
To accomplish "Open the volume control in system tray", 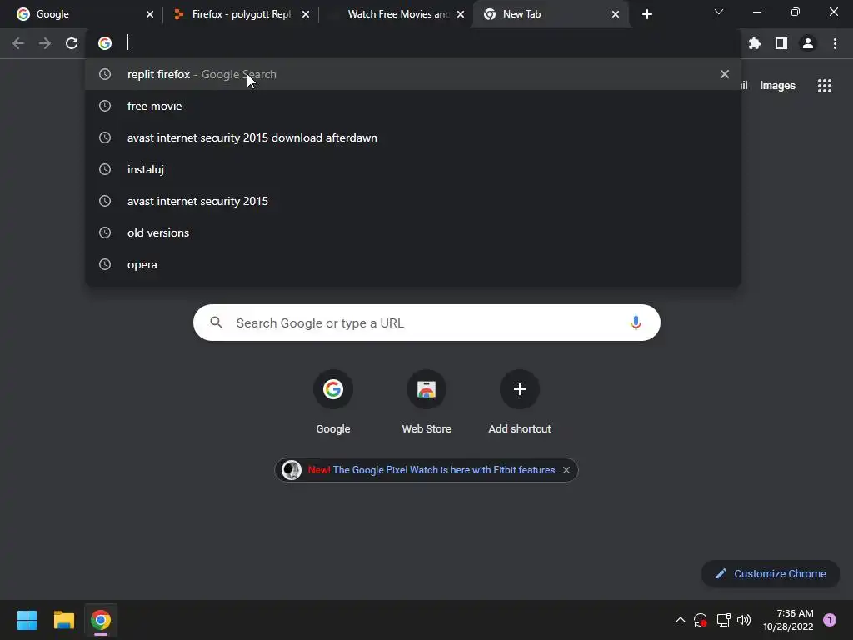I will (x=744, y=620).
